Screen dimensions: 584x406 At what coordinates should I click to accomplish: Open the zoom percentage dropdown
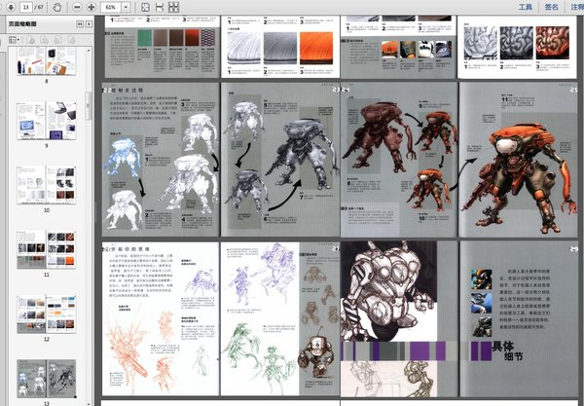[124, 7]
